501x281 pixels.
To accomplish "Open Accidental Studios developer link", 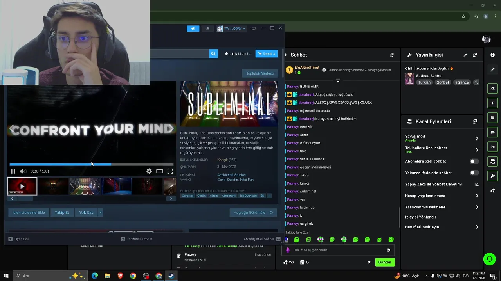I will (231, 175).
